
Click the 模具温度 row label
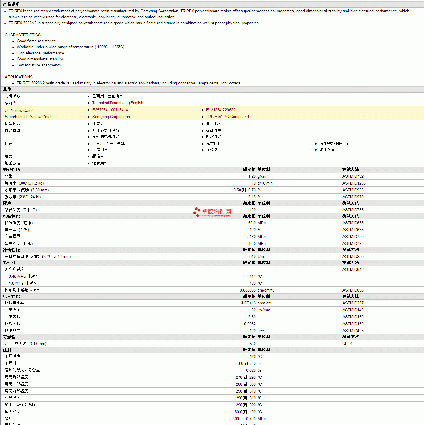coord(13,412)
